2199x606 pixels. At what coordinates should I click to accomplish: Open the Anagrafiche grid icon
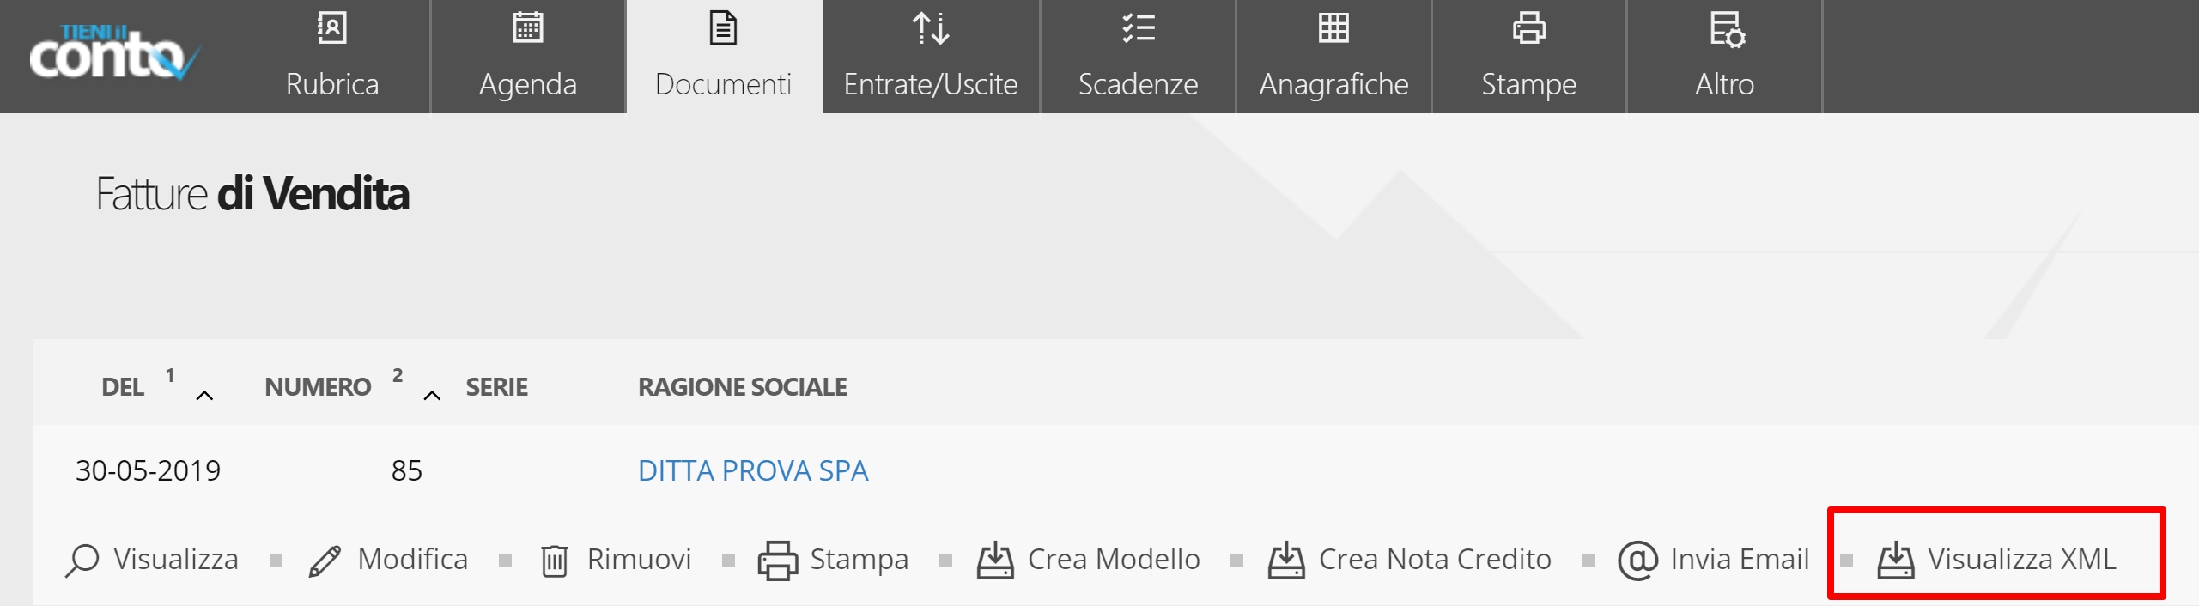pyautogui.click(x=1333, y=27)
